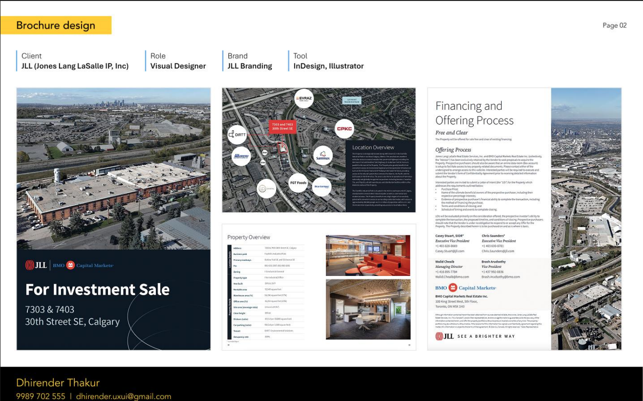Click the Free and Clear subheading
This screenshot has width=643, height=401.
pyautogui.click(x=451, y=133)
